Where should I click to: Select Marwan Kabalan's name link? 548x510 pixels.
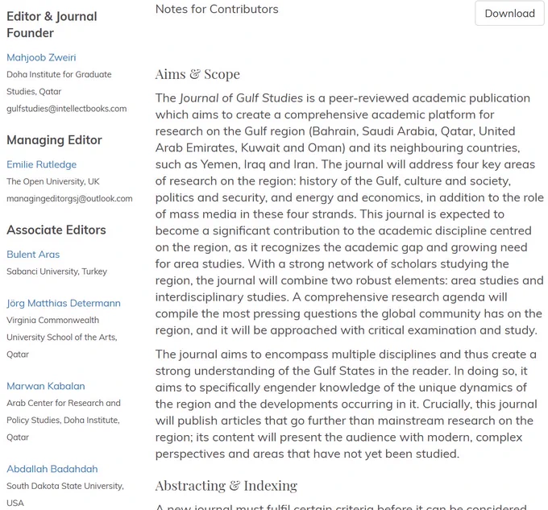tap(46, 386)
